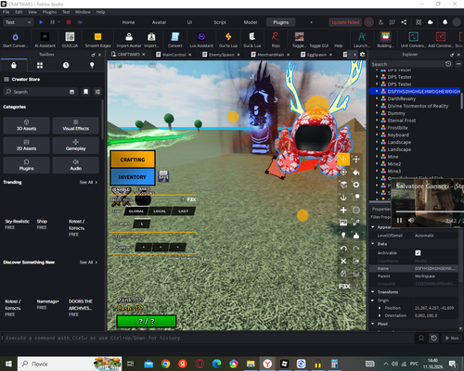Toggle the Archivable checkbox
The height and width of the screenshot is (371, 464).
click(x=418, y=253)
